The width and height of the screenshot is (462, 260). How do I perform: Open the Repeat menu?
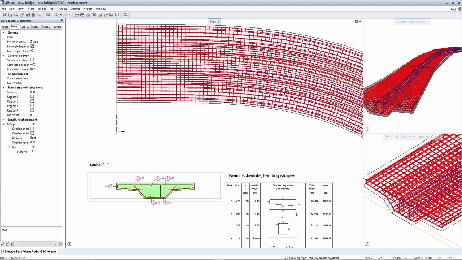pos(88,9)
